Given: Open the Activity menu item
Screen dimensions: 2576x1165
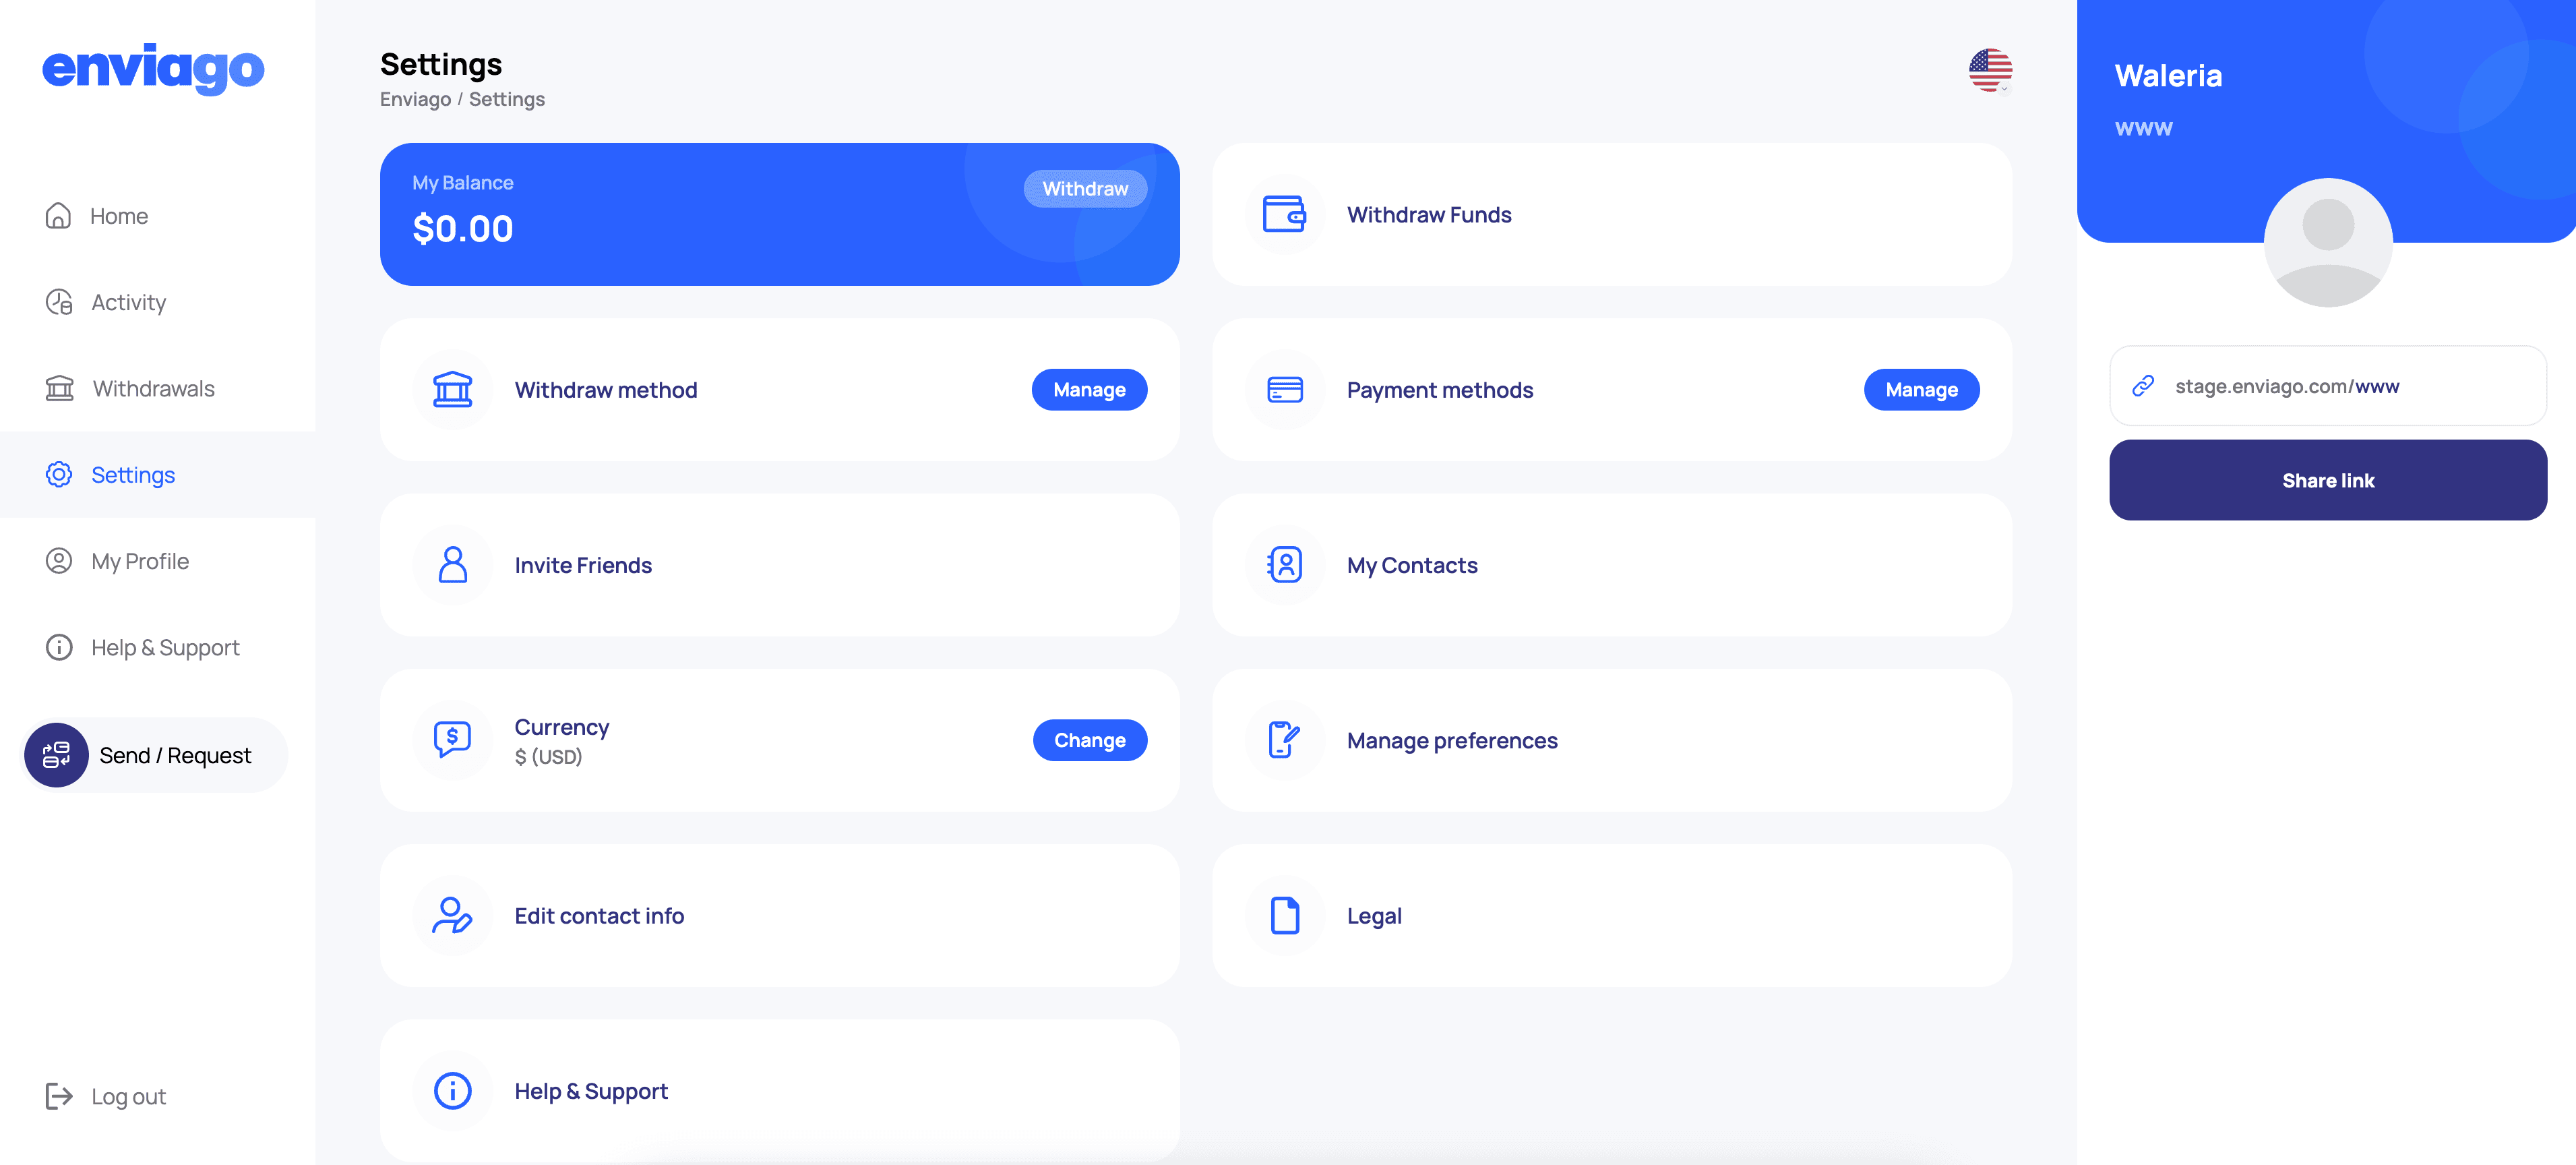Looking at the screenshot, I should [128, 301].
